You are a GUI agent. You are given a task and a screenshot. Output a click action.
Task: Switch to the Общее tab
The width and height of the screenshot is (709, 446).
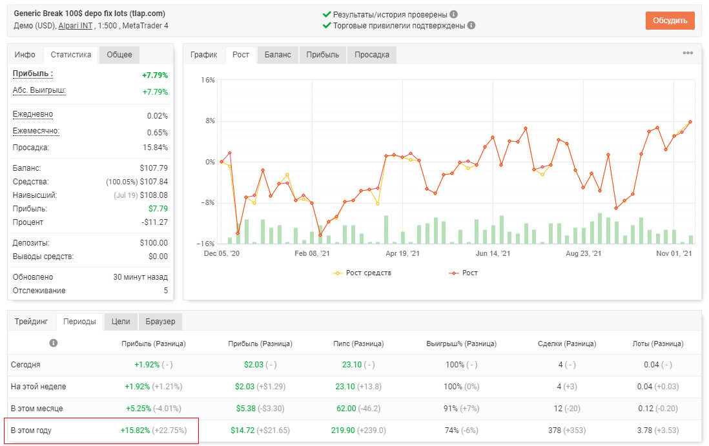pos(119,55)
